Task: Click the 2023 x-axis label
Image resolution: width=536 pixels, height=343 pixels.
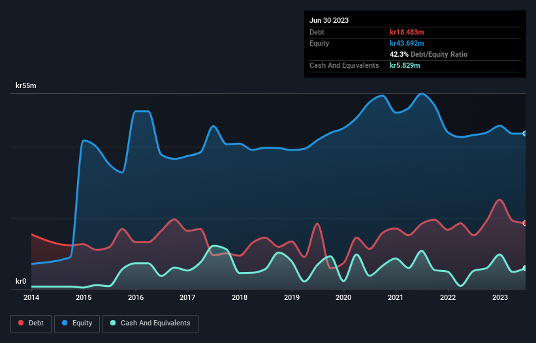Action: point(499,297)
